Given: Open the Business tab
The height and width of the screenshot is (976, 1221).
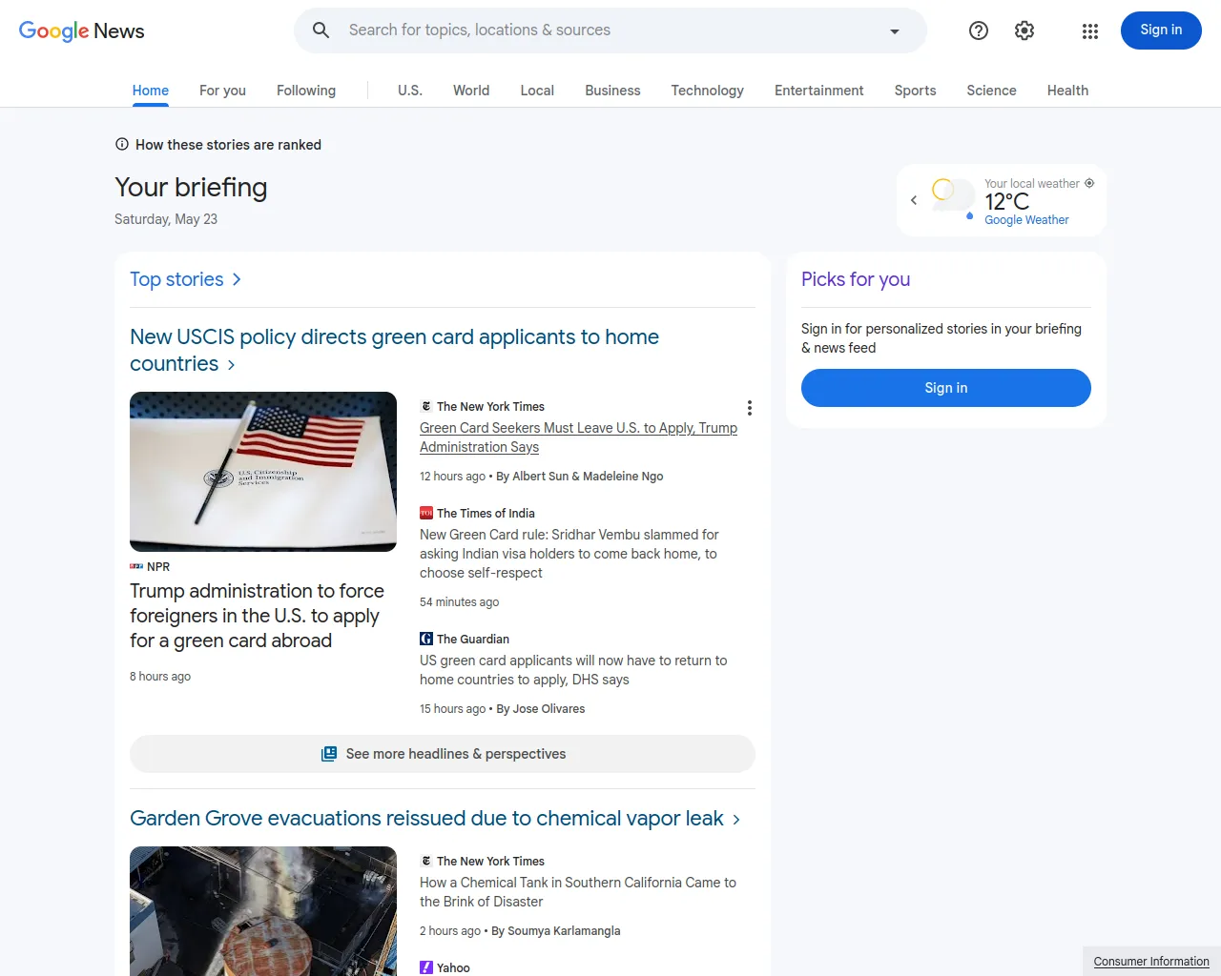Looking at the screenshot, I should coord(612,91).
